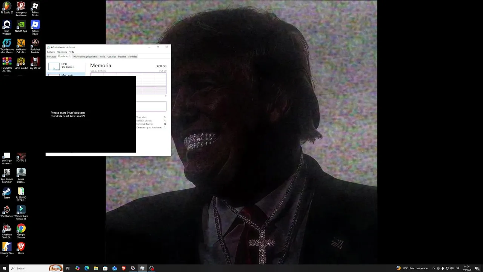The width and height of the screenshot is (483, 272).
Task: Select the American Truck Simulator shortcut
Action: click(x=7, y=232)
